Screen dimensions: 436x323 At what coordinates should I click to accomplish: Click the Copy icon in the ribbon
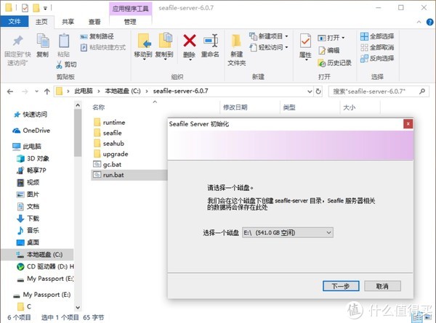(x=43, y=41)
